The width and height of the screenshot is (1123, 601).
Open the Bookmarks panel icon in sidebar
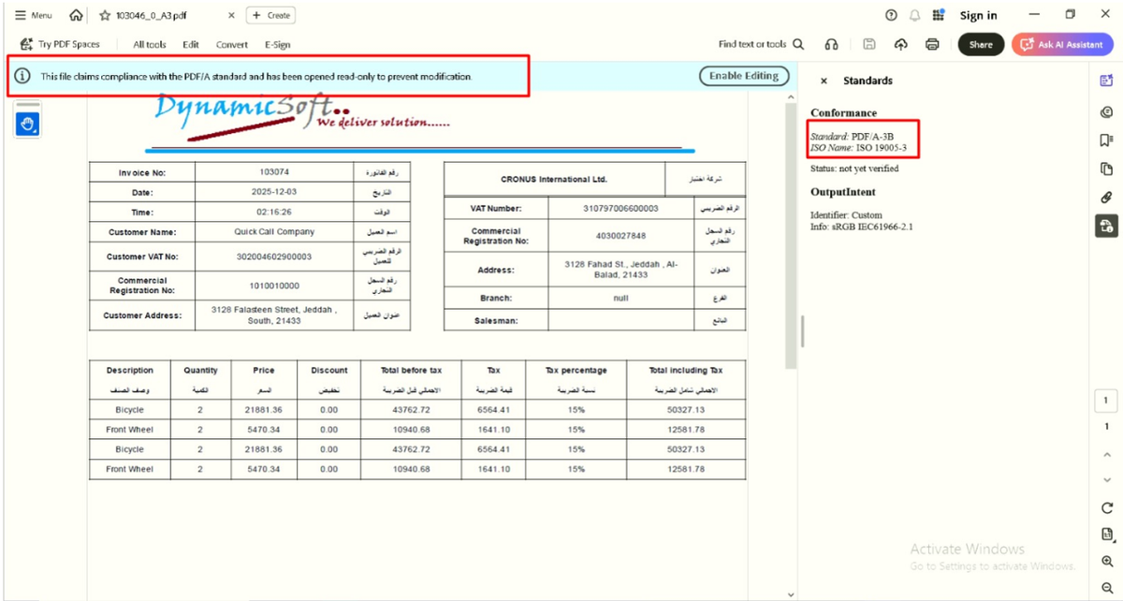pyautogui.click(x=1106, y=139)
